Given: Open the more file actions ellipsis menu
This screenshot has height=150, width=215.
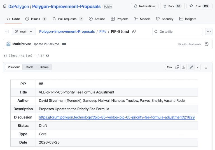Looking at the screenshot, I should click(x=209, y=32).
